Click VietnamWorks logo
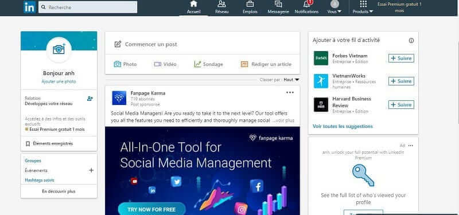The height and width of the screenshot is (215, 459). click(321, 81)
